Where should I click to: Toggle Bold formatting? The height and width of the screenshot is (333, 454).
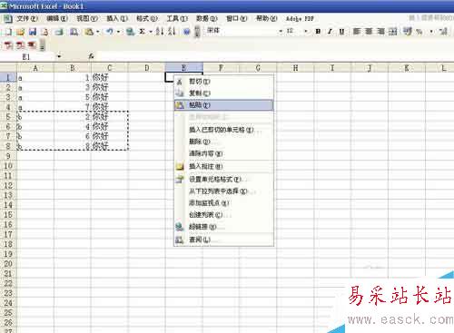pos(318,32)
